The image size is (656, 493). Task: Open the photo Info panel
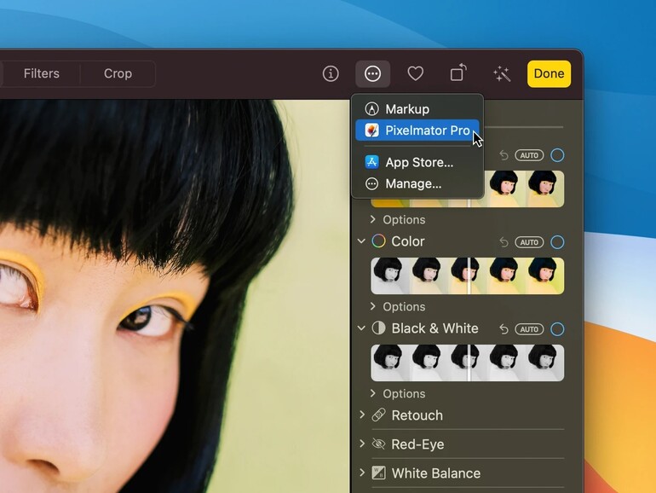[x=331, y=73]
